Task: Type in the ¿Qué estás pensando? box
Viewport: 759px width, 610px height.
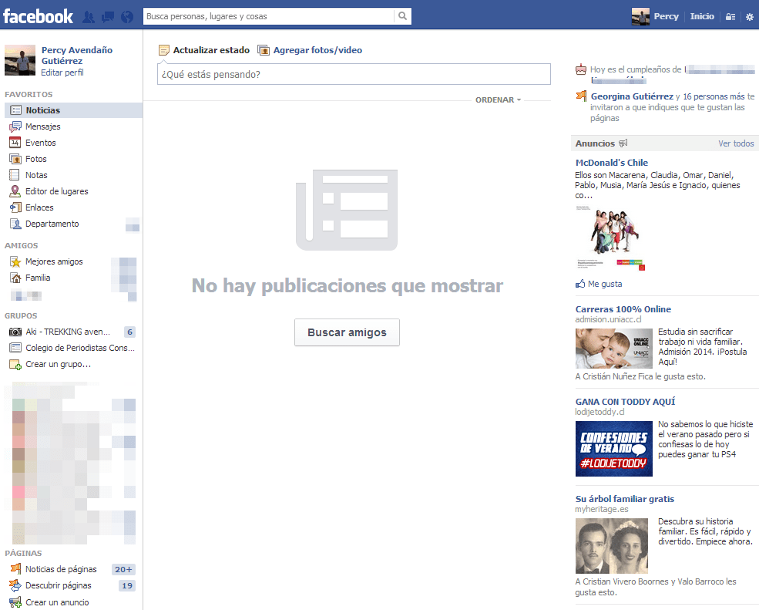Action: pyautogui.click(x=354, y=75)
